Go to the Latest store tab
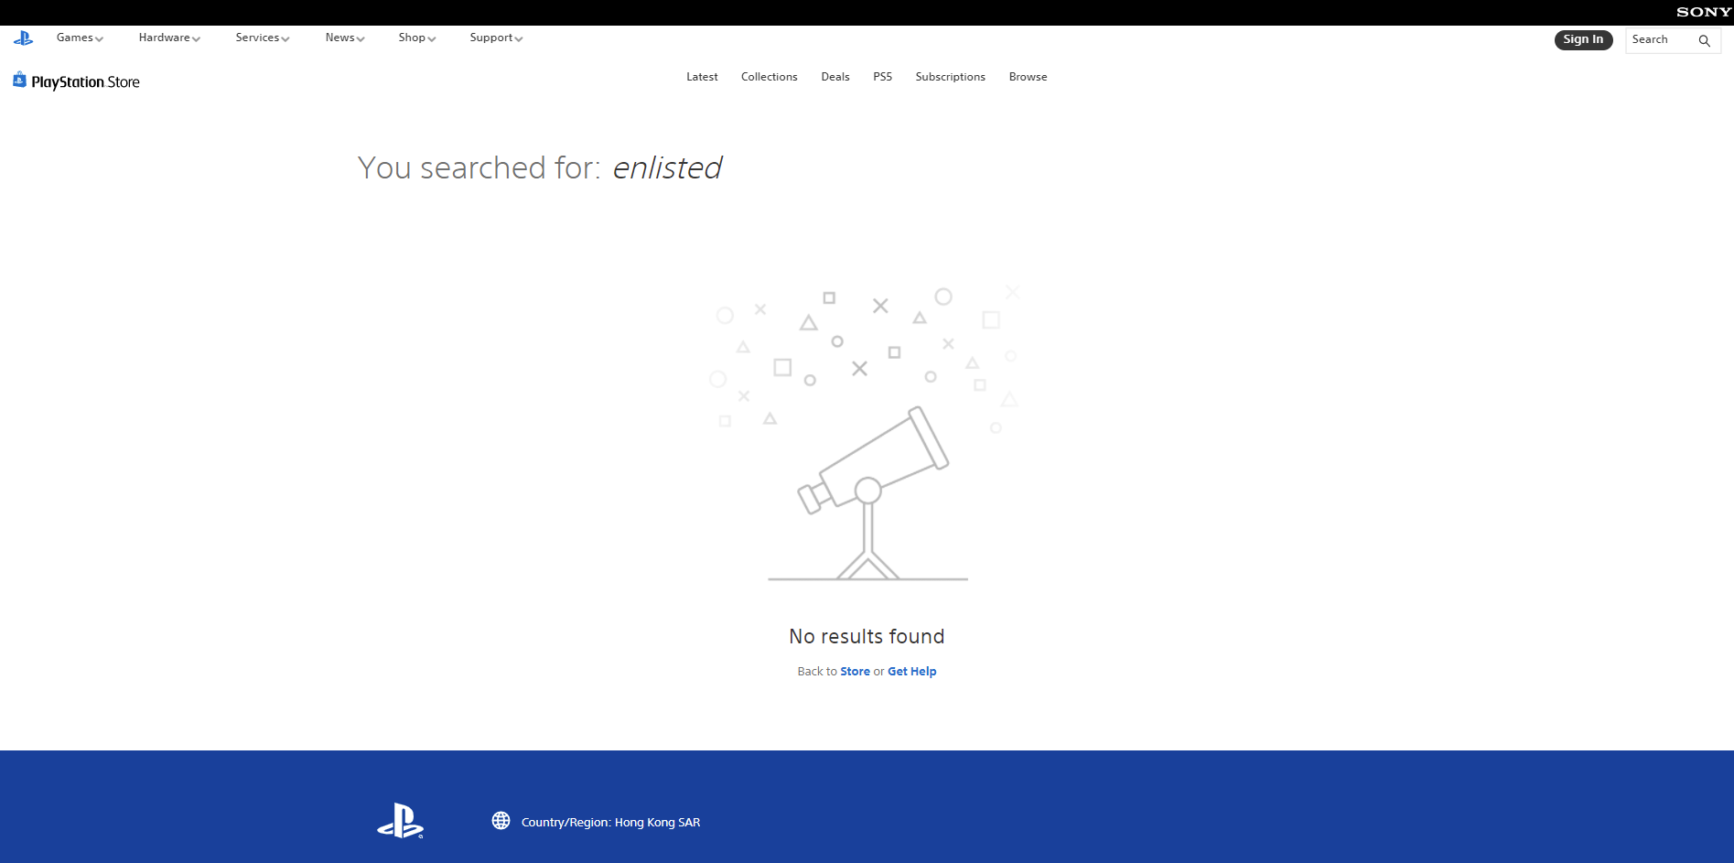Screen dimensions: 1734x863 (x=702, y=77)
